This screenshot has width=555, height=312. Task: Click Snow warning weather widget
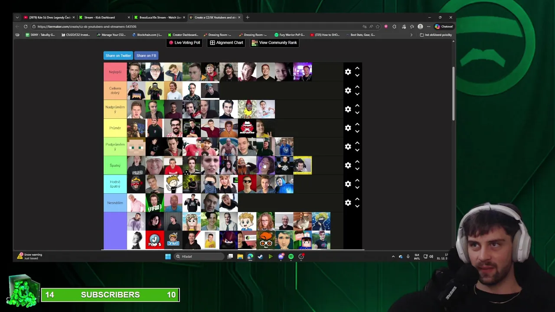(x=30, y=257)
